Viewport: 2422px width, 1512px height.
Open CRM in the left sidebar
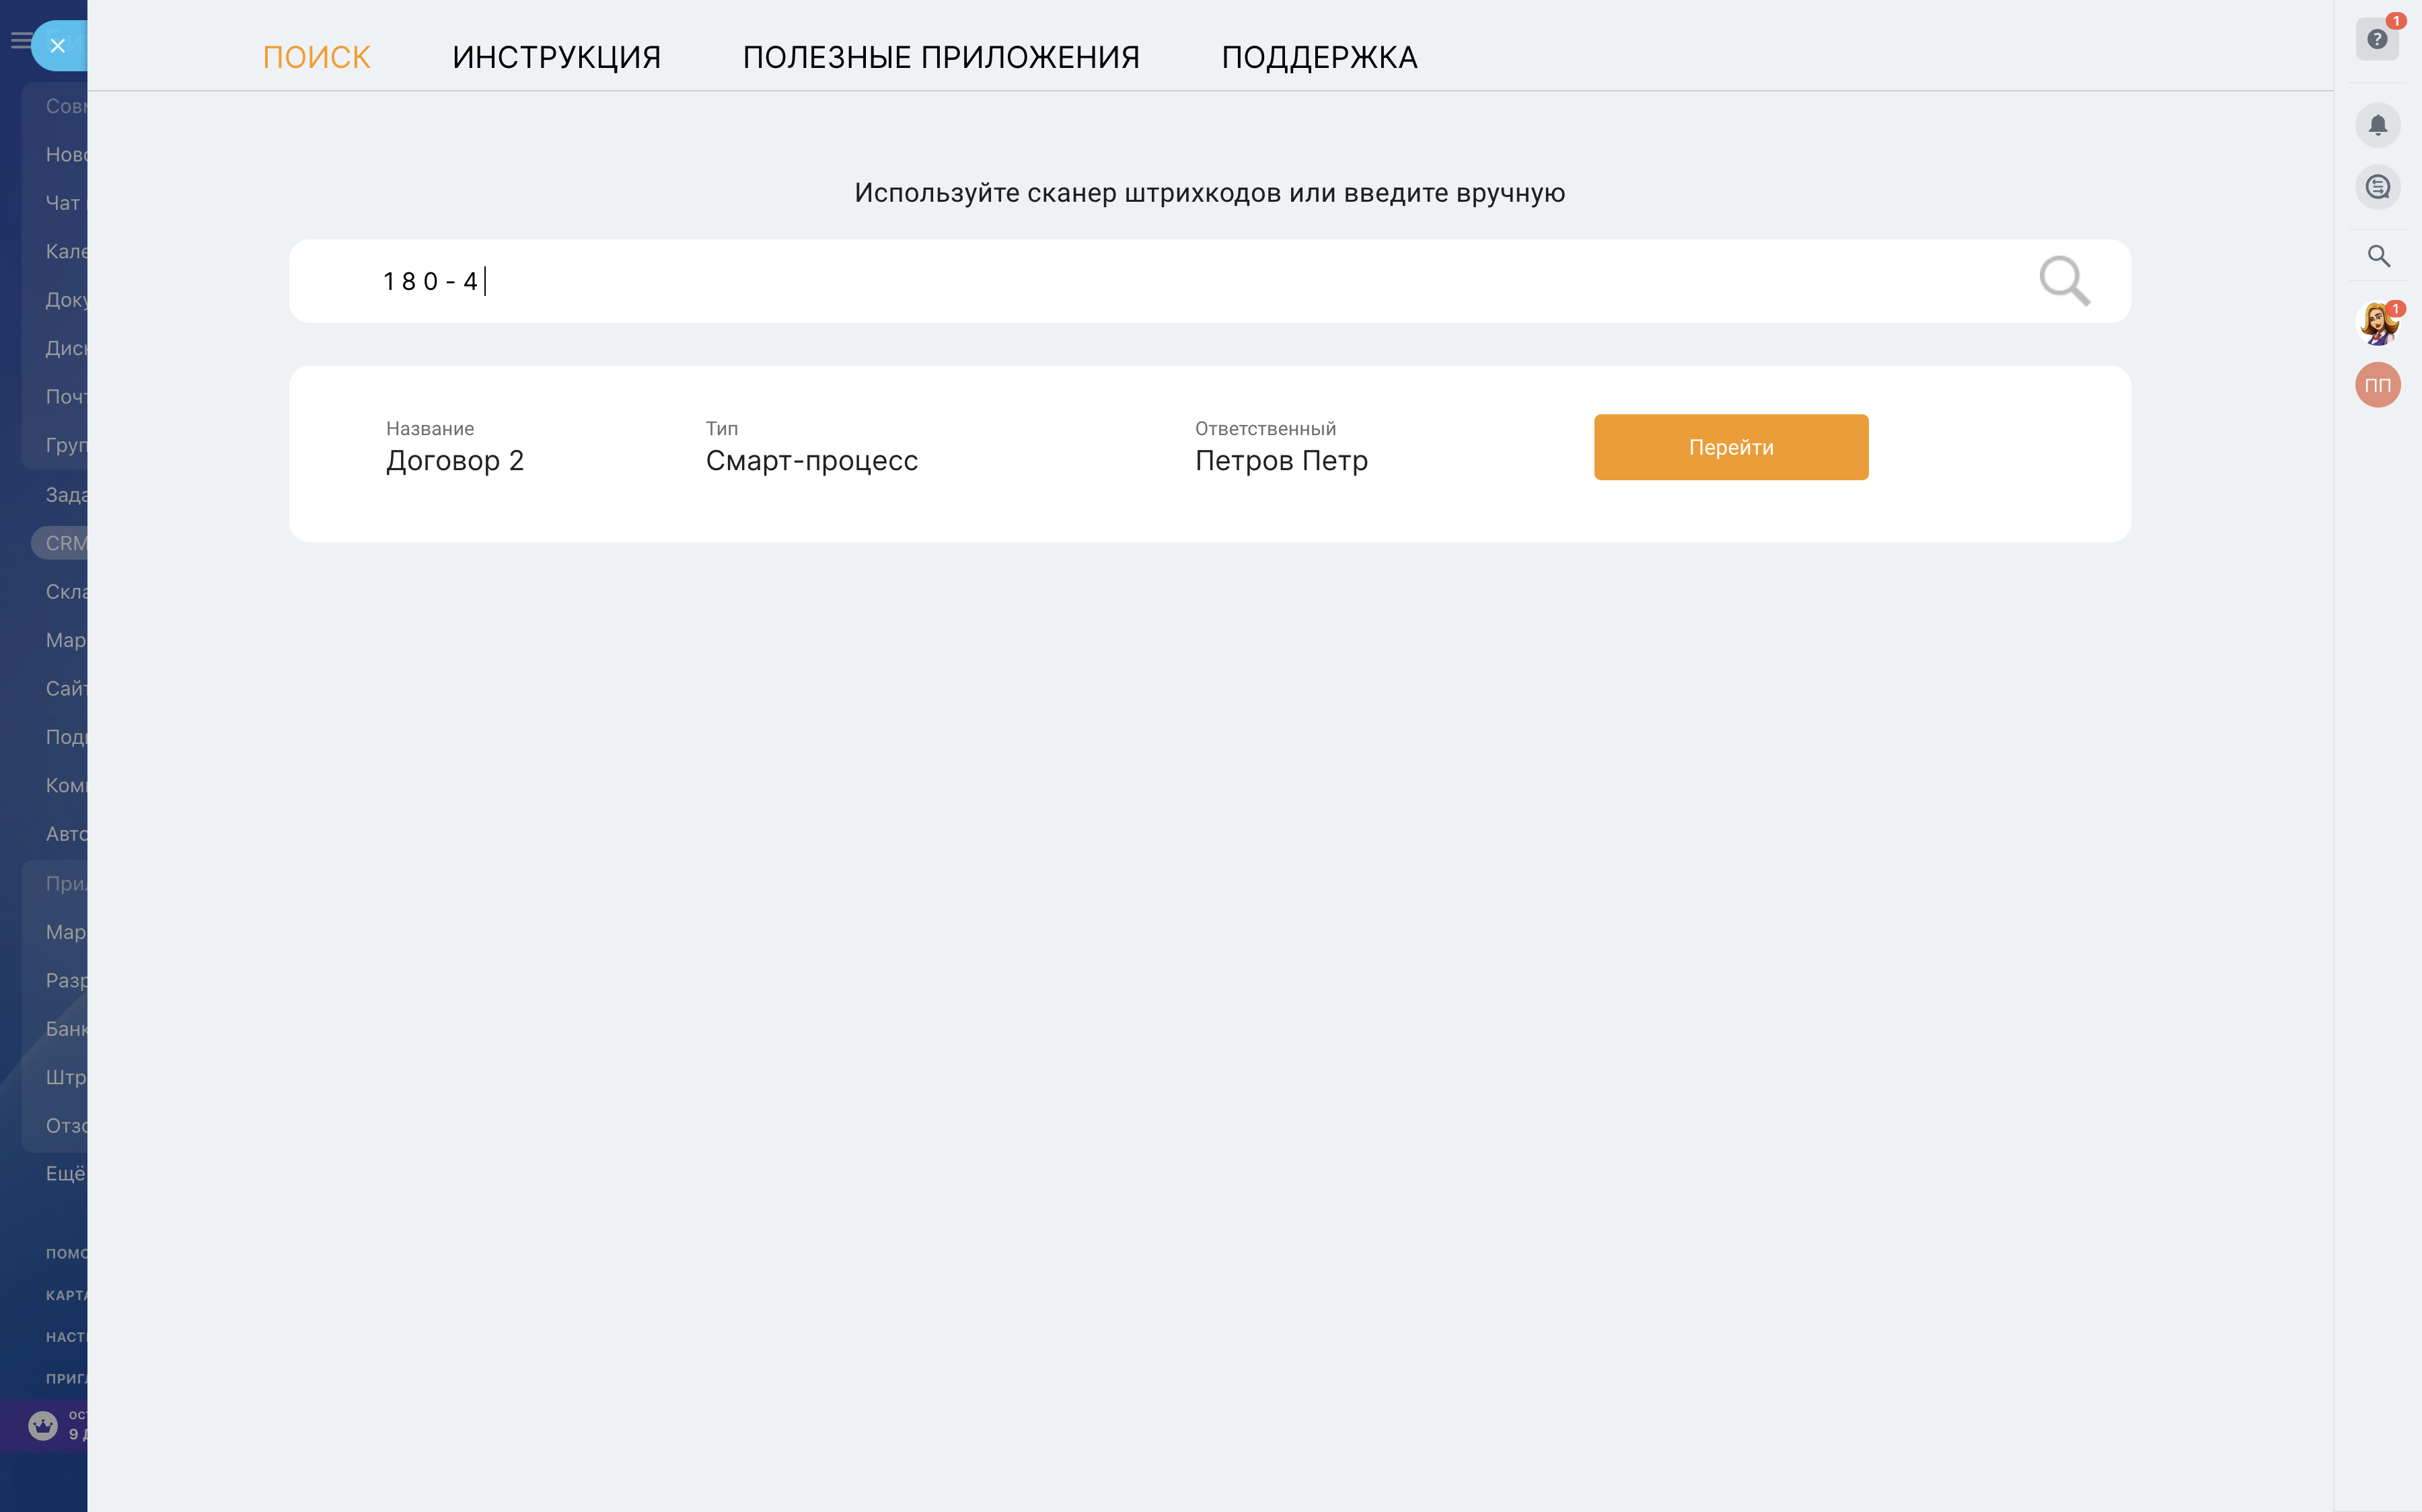click(x=65, y=543)
